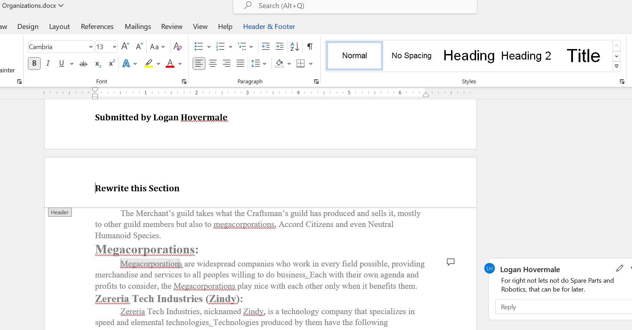Insert bulleted list
The width and height of the screenshot is (632, 330).
point(199,47)
